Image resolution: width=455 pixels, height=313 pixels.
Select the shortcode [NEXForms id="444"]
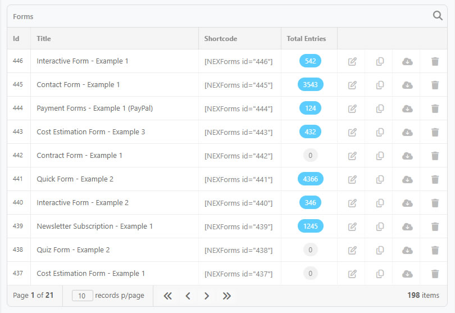(x=239, y=109)
